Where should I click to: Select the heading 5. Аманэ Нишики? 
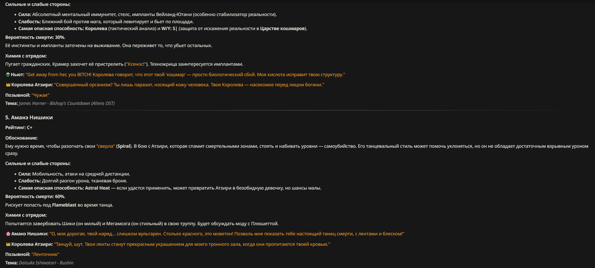click(x=29, y=118)
